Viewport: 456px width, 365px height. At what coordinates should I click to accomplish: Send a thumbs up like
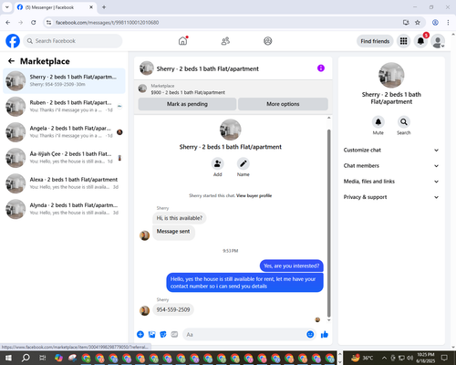click(x=325, y=335)
